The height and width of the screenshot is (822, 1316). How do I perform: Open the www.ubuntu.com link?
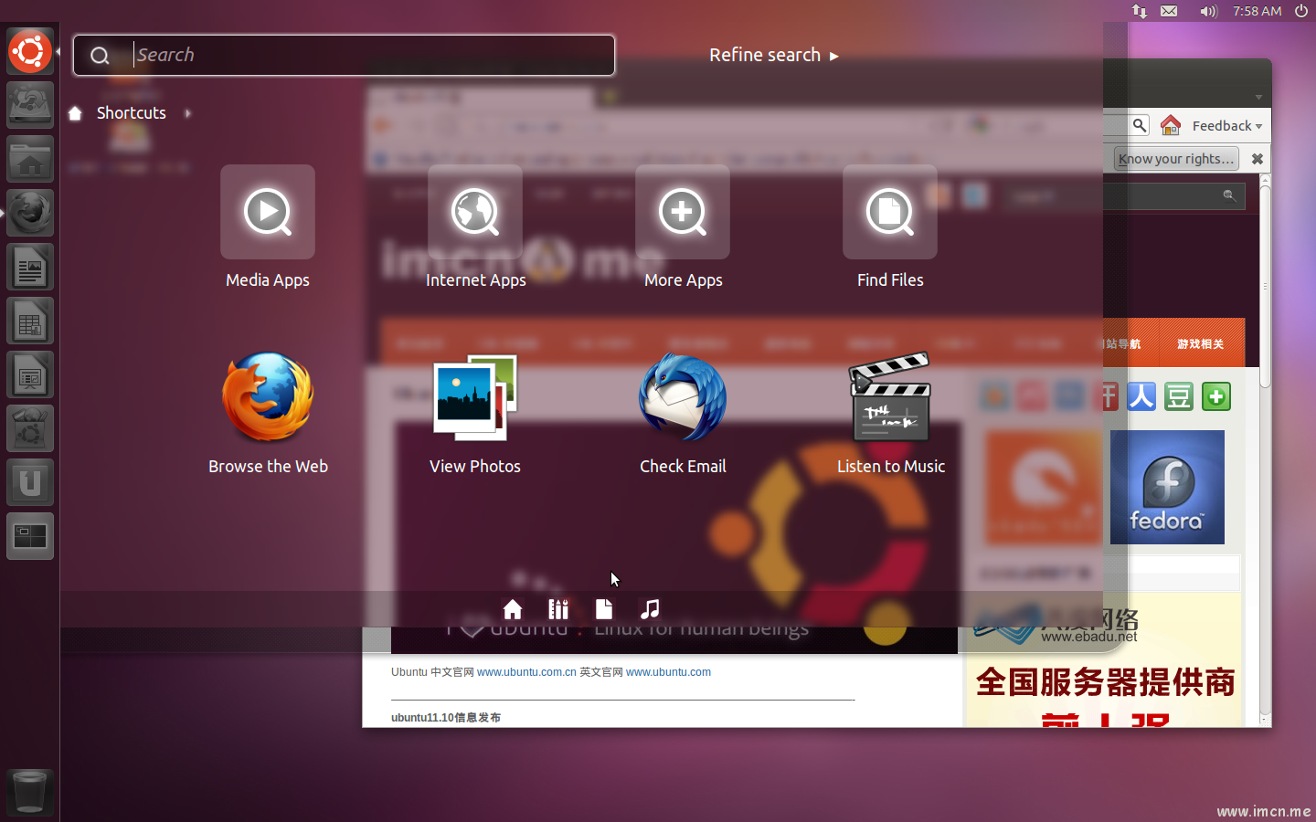tap(668, 672)
